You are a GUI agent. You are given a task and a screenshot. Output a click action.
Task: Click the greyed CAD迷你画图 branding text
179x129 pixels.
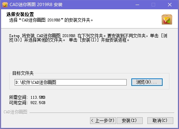coord(16,112)
